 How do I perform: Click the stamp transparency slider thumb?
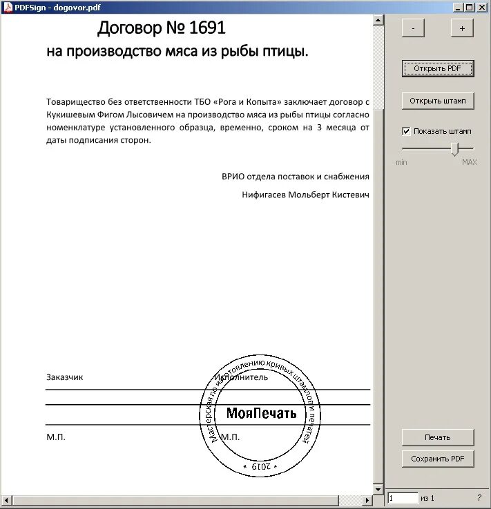[x=454, y=149]
